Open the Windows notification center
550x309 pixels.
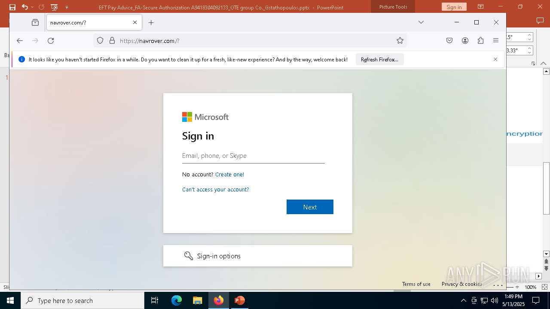[x=536, y=300]
